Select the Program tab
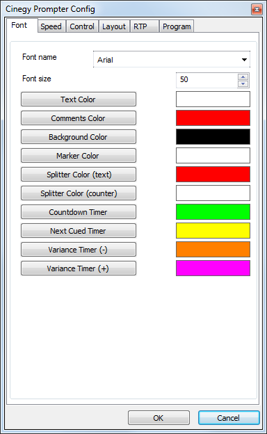The width and height of the screenshot is (267, 434). (177, 26)
